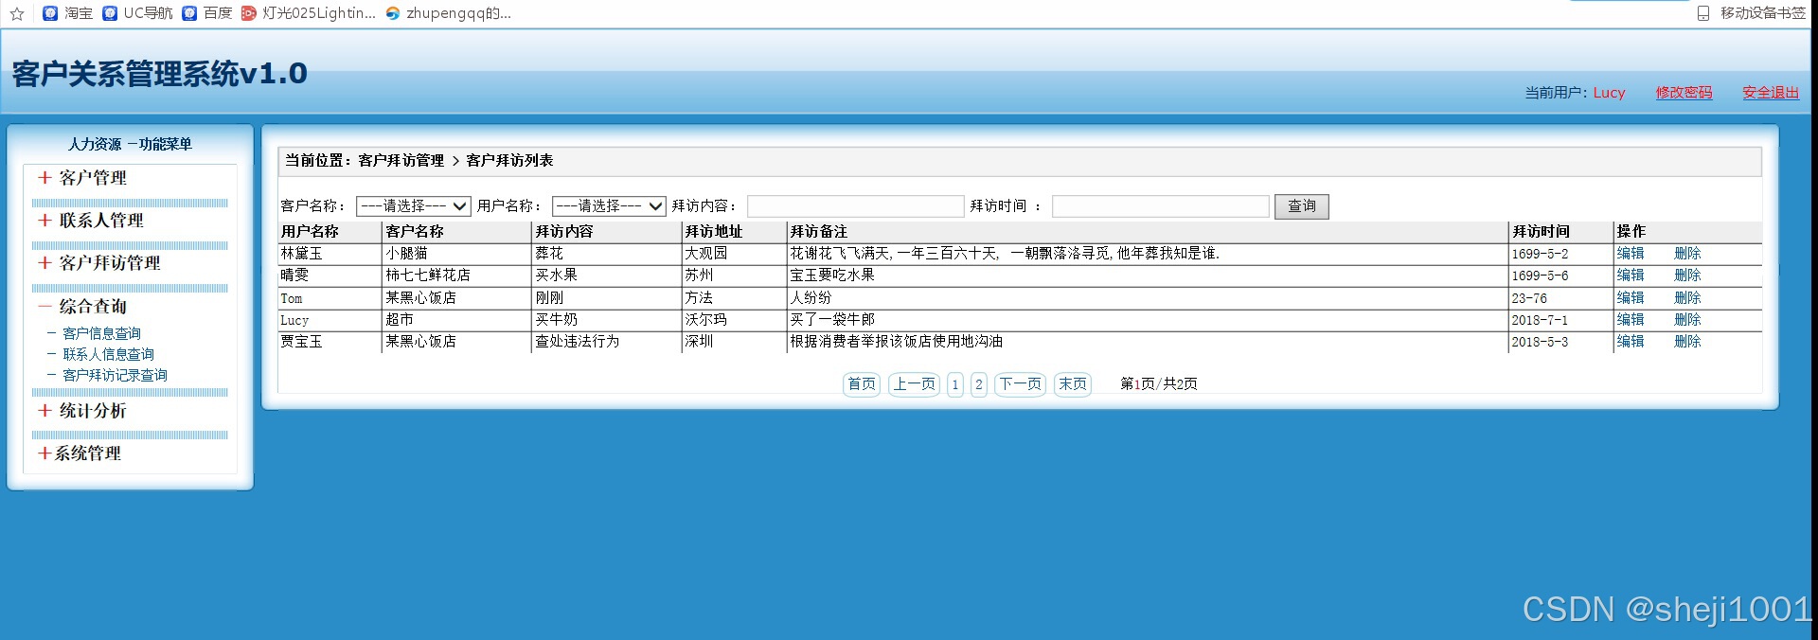Click the 修改密码 link

[x=1684, y=93]
